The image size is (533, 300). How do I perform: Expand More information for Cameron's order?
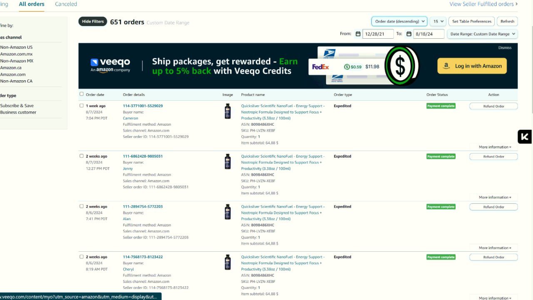click(495, 147)
